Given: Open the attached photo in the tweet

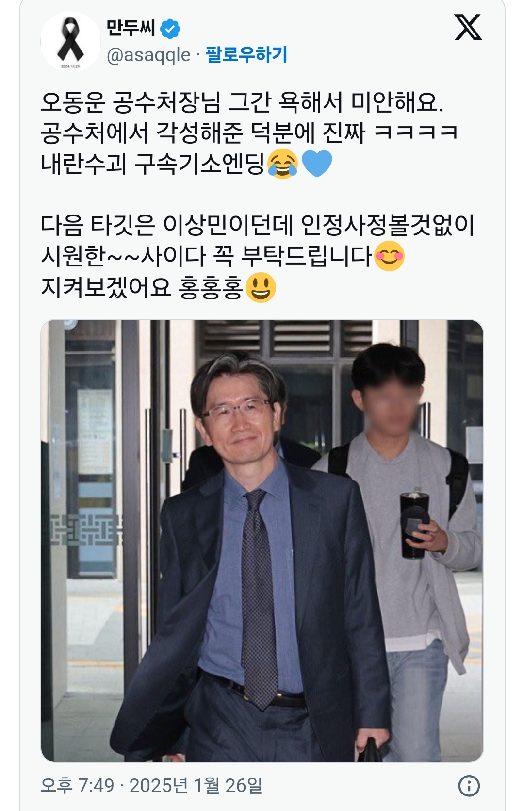Looking at the screenshot, I should coord(262,541).
